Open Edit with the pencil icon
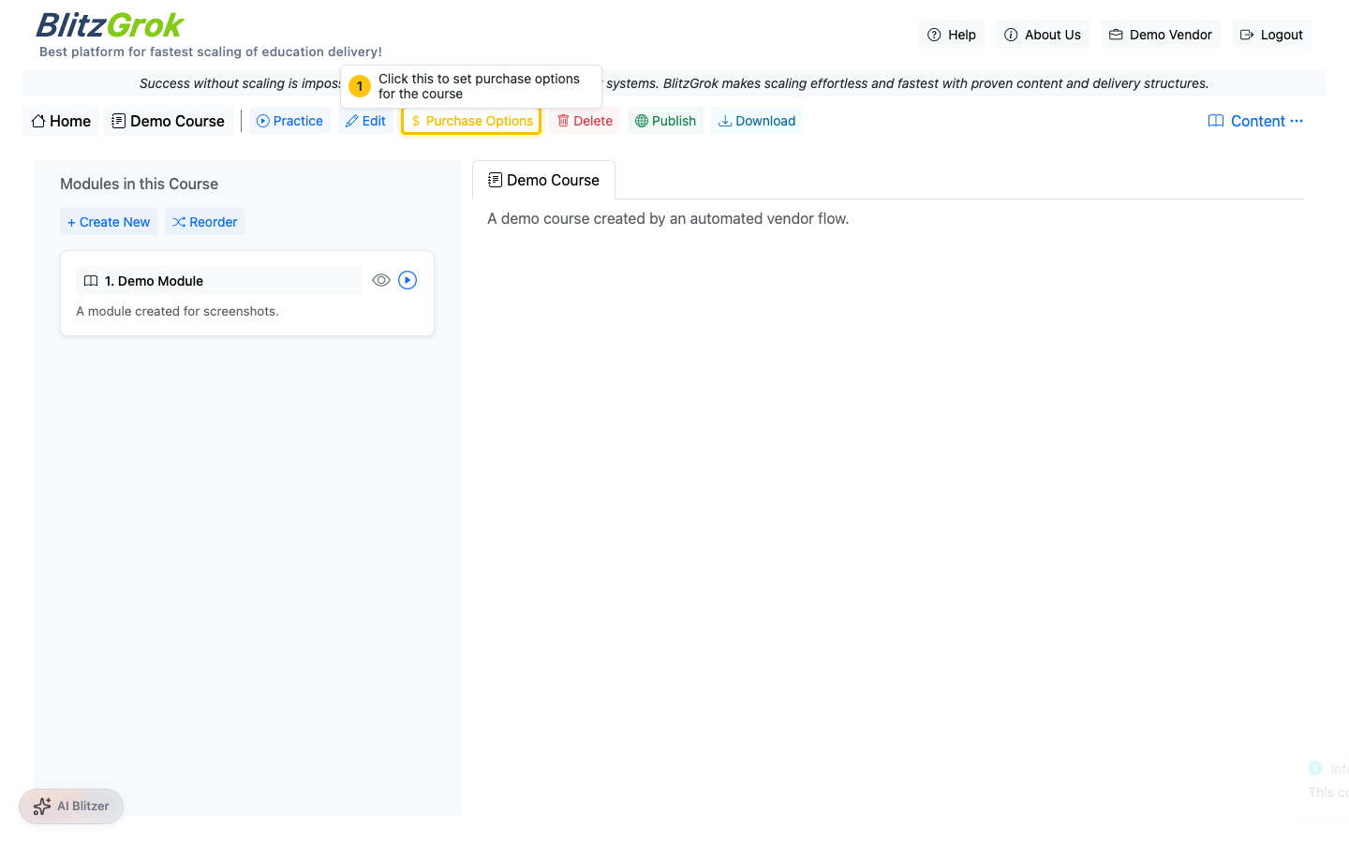This screenshot has height=843, width=1349. tap(365, 121)
